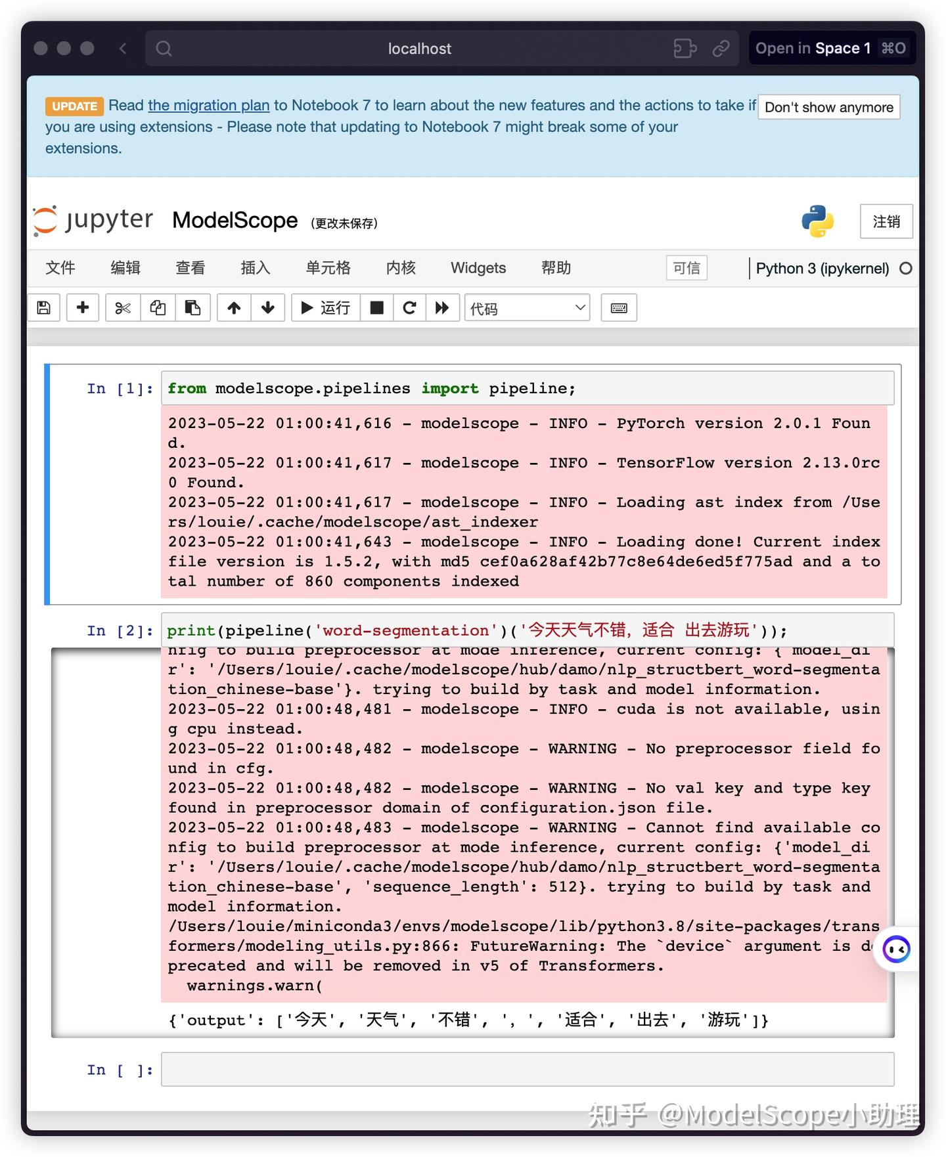Click the 注销 logout button

point(886,221)
